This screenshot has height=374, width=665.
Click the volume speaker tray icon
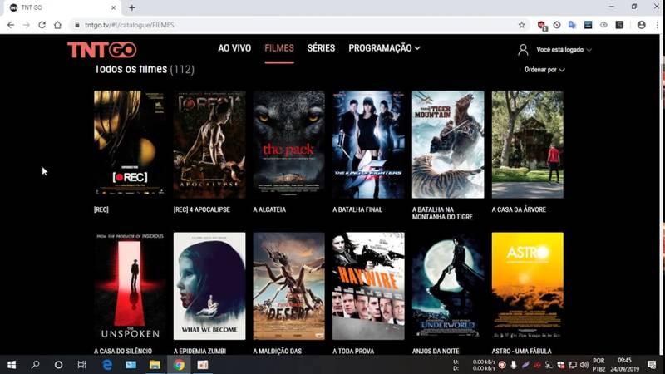click(584, 365)
